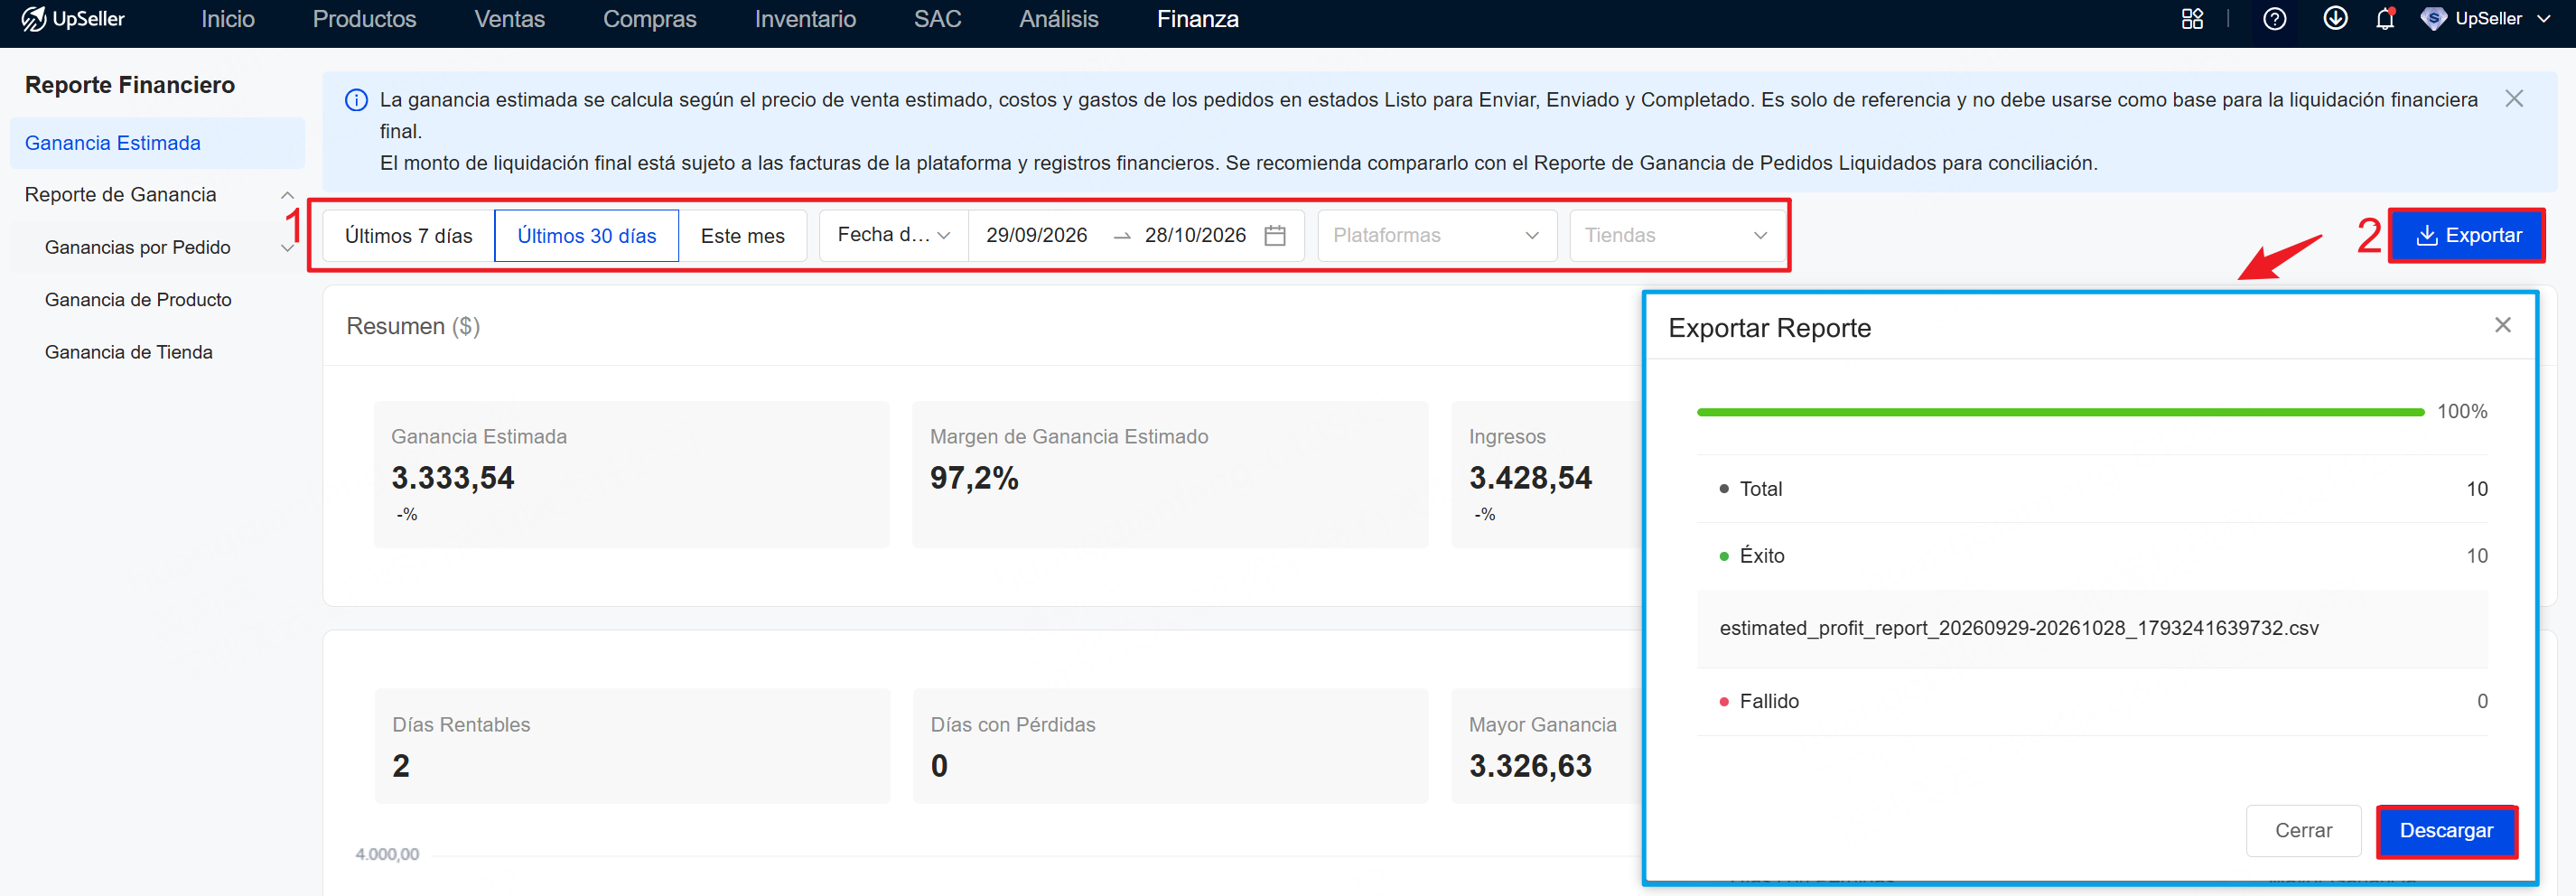Viewport: 2576px width, 896px height.
Task: Open the Inventario menu
Action: pyautogui.click(x=805, y=19)
